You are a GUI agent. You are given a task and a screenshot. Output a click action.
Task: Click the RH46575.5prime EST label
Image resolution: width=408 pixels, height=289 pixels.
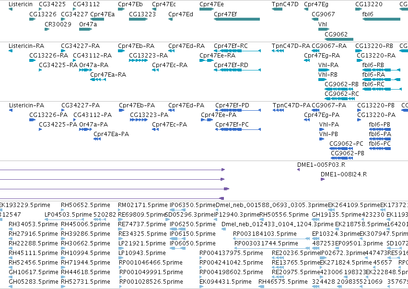[x=283, y=282]
